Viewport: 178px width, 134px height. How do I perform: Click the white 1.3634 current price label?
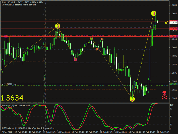pos(173,23)
